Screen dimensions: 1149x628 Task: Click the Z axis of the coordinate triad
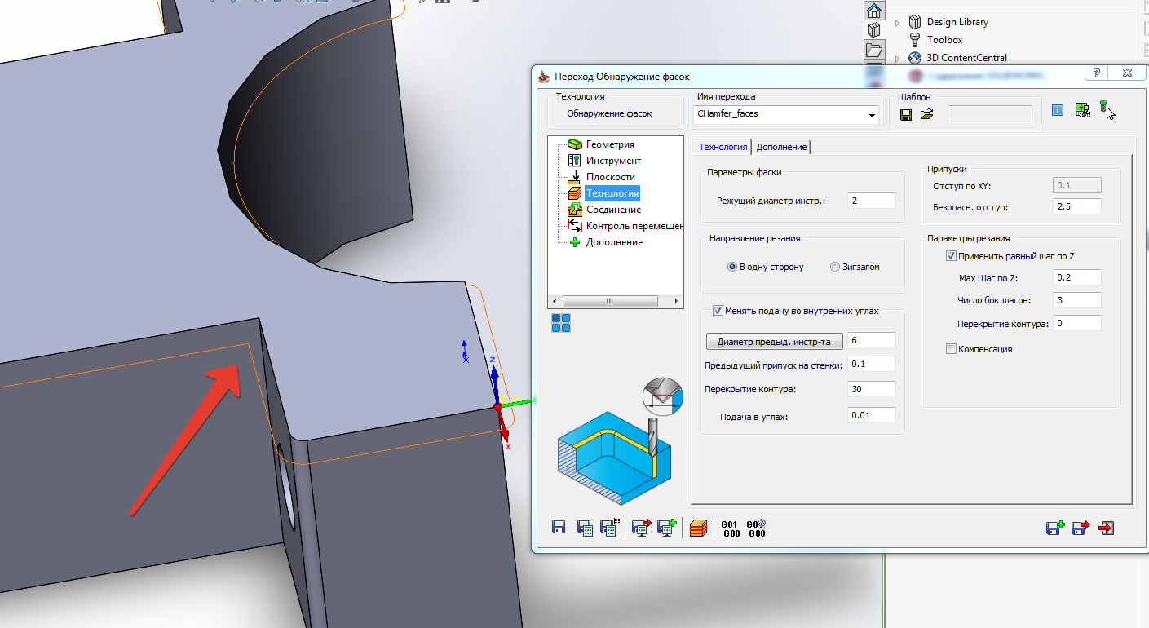click(493, 378)
